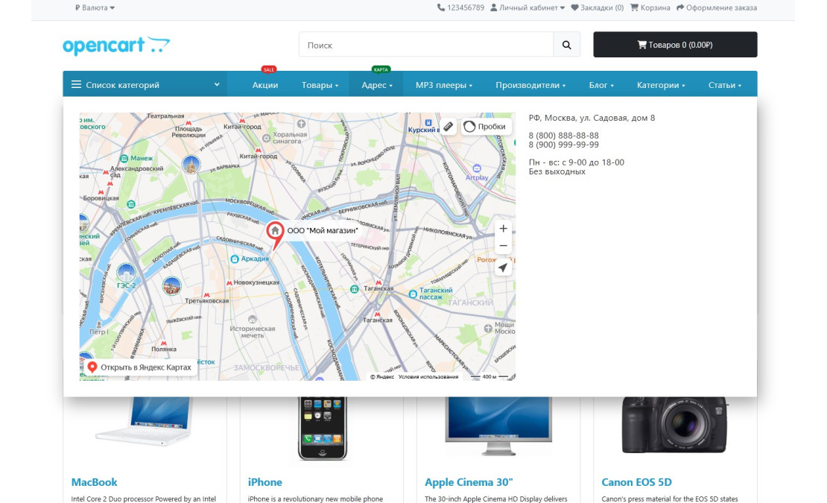Click the Apple Cinema monitor product image
This screenshot has height=503, width=827.
point(498,426)
